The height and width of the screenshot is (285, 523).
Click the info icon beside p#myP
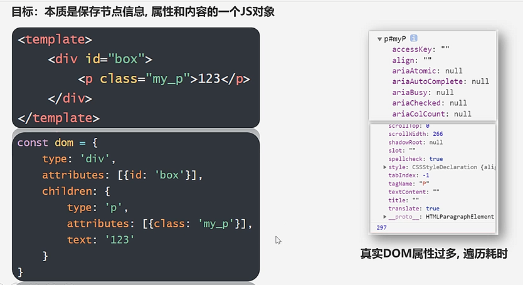(414, 38)
